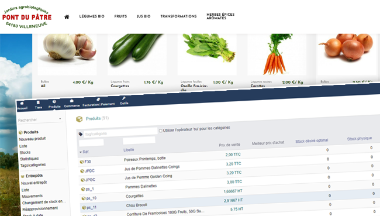Open Fruits menu
The height and width of the screenshot is (216, 380).
(x=120, y=16)
